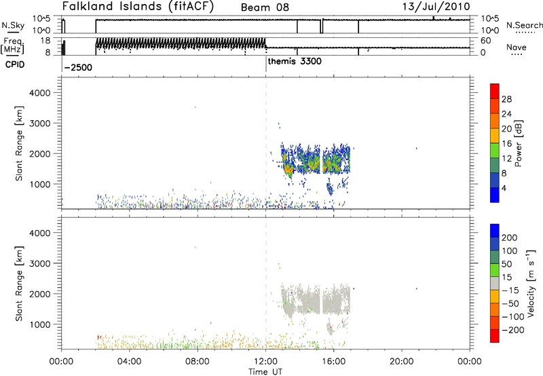Click the gray ground-scatter patch in velocity panel
This screenshot has height=376, width=543.
pos(315,299)
